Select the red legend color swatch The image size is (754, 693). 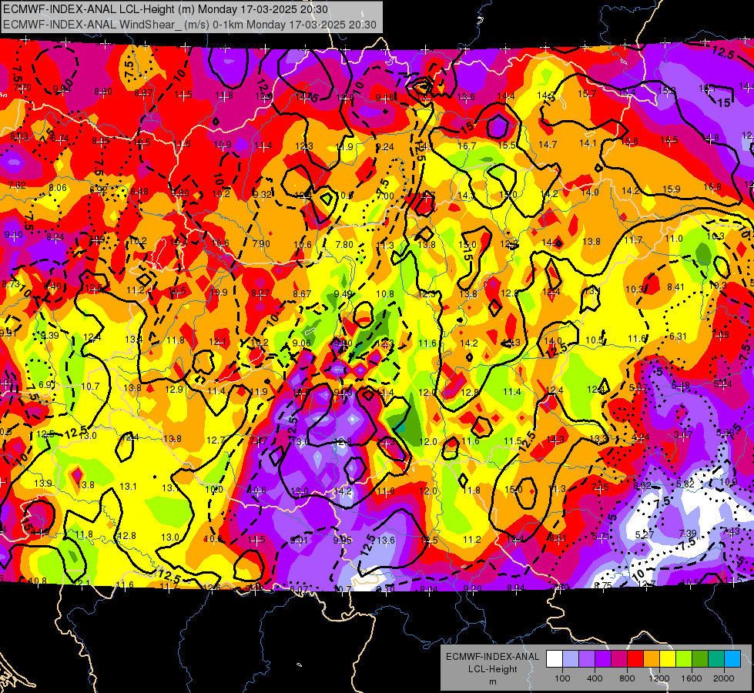(x=635, y=659)
